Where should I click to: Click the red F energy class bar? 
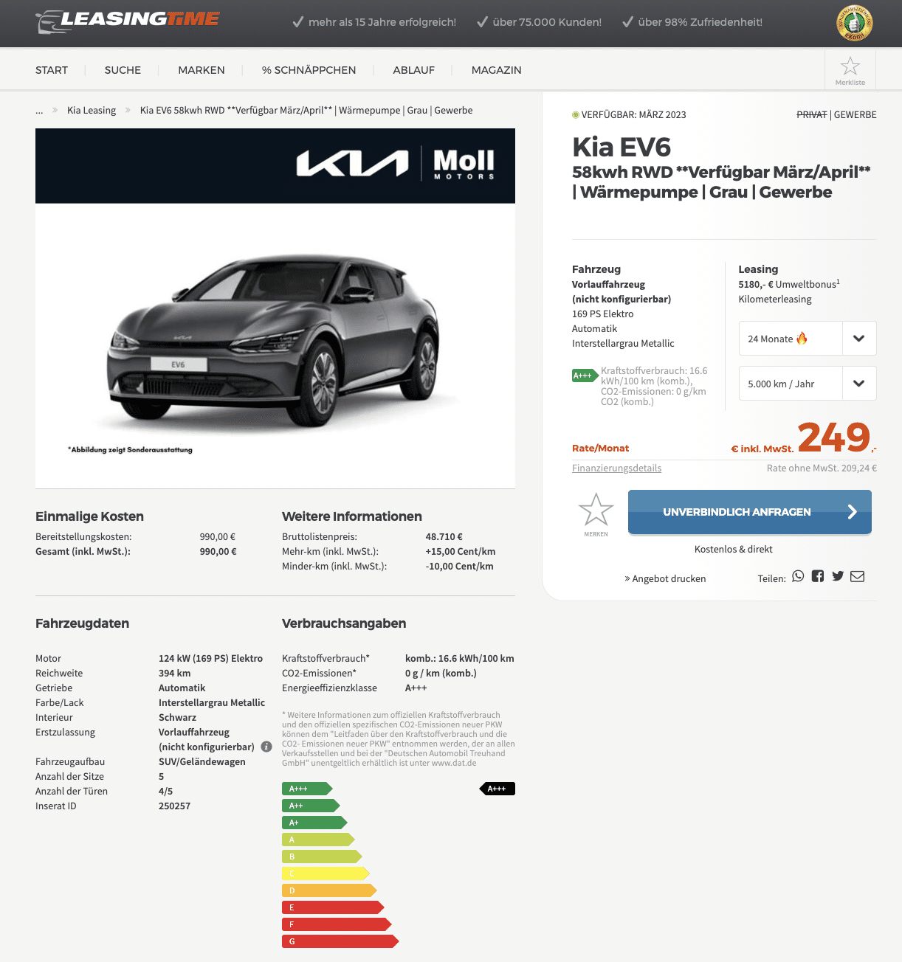click(337, 924)
